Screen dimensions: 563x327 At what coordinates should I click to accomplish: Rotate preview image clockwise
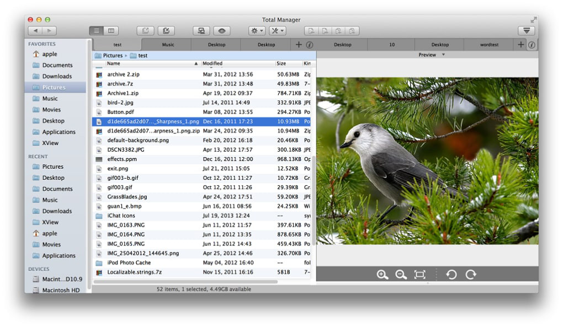pos(471,275)
